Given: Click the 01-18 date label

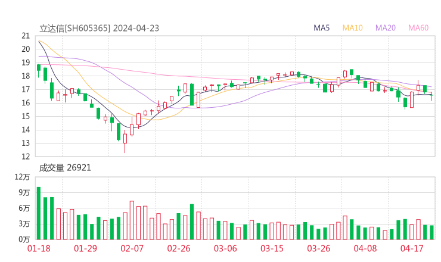Looking at the screenshot, I should point(39,248).
